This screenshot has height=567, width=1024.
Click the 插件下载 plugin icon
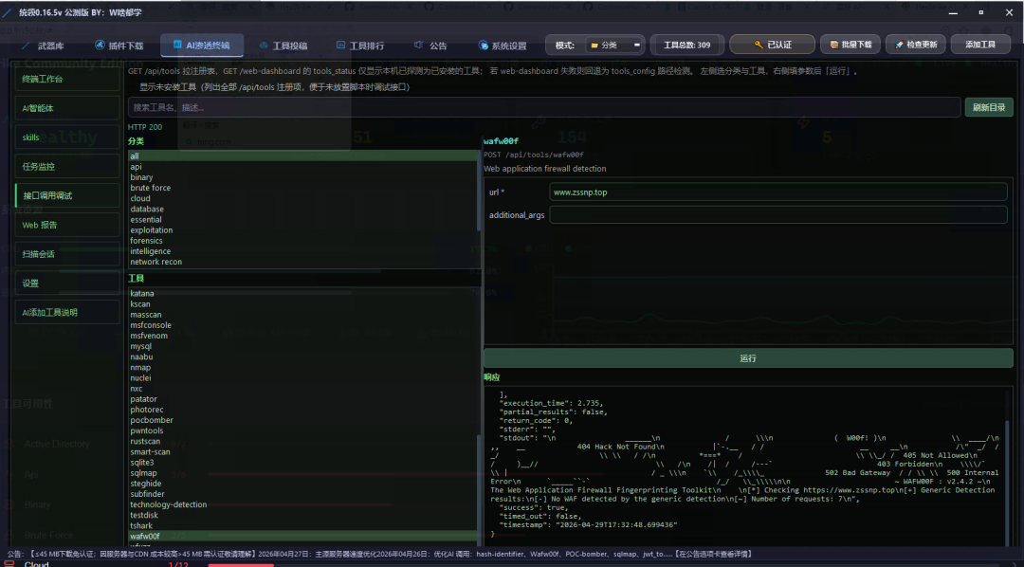(x=100, y=46)
